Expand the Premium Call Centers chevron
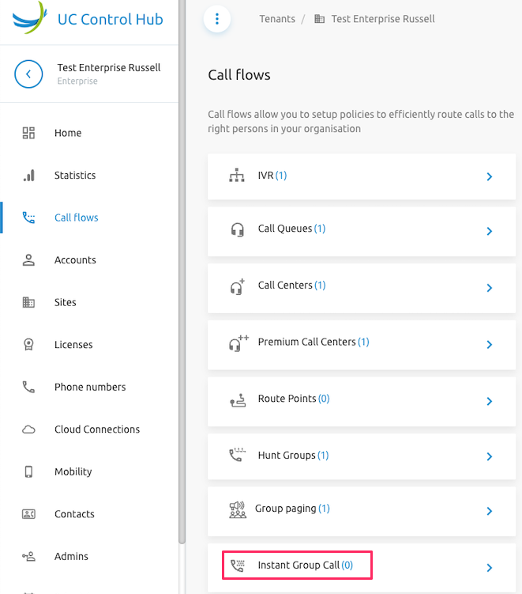 [490, 345]
